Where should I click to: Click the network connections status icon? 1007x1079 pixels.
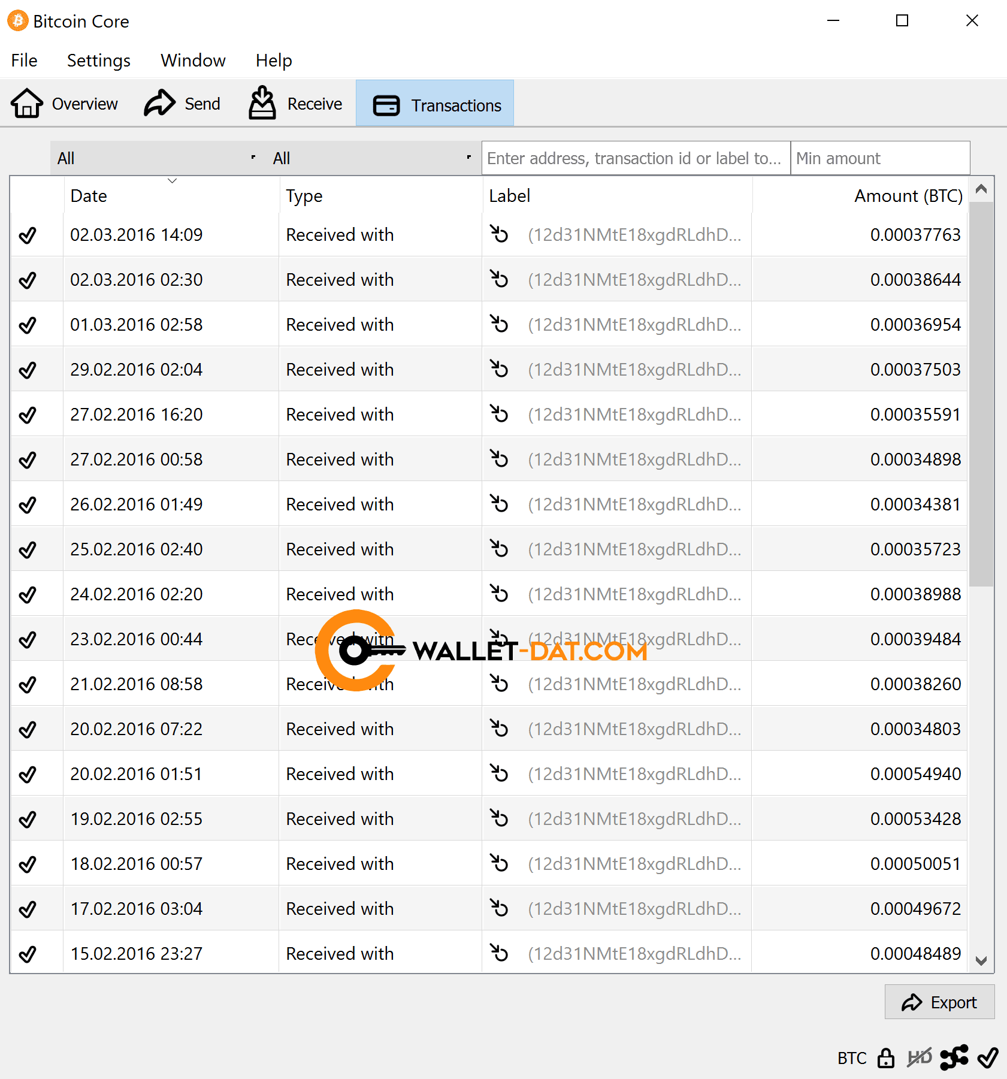click(954, 1058)
